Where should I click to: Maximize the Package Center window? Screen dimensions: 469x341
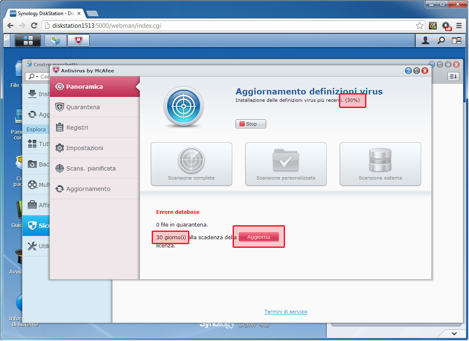[448, 65]
